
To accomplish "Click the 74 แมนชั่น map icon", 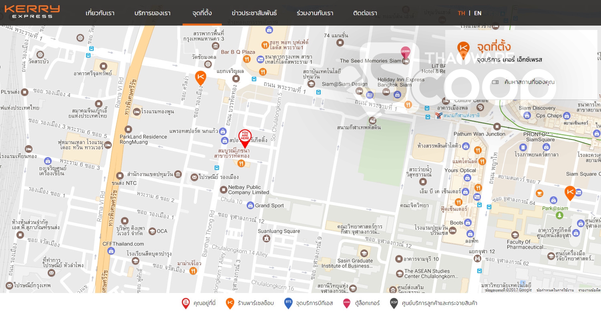I will [340, 42].
